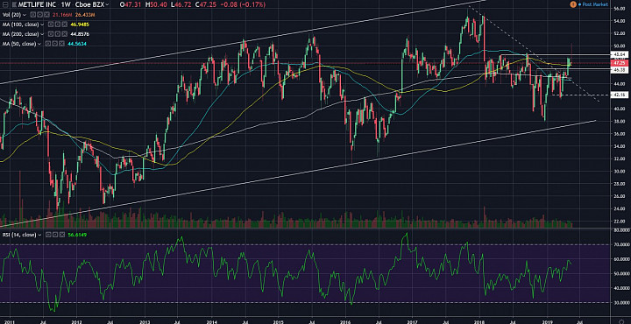Click the orange earnings badge near Post Market
The height and width of the screenshot is (324, 631).
[x=573, y=4]
